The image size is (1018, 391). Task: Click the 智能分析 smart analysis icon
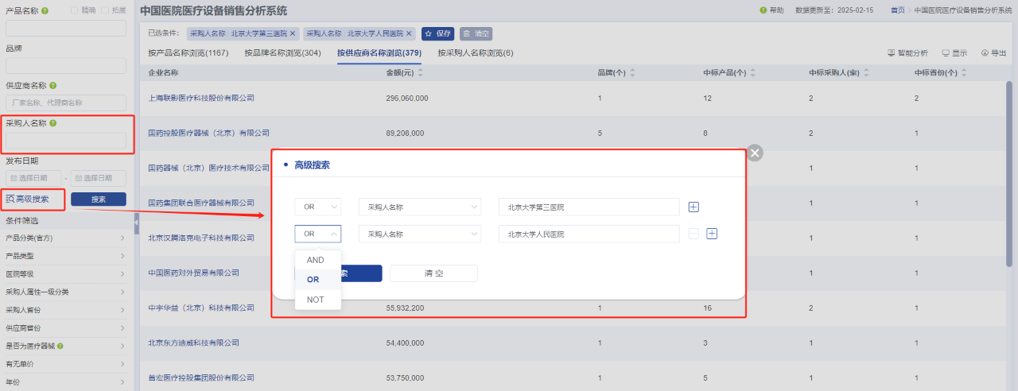pyautogui.click(x=892, y=53)
